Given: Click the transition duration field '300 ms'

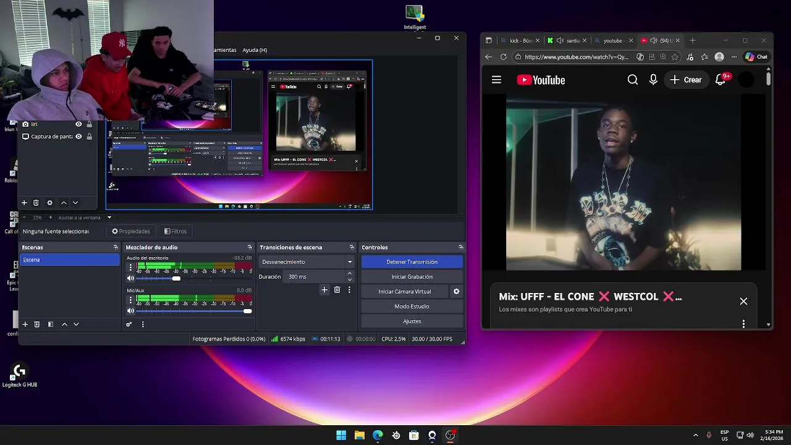Looking at the screenshot, I should point(314,277).
